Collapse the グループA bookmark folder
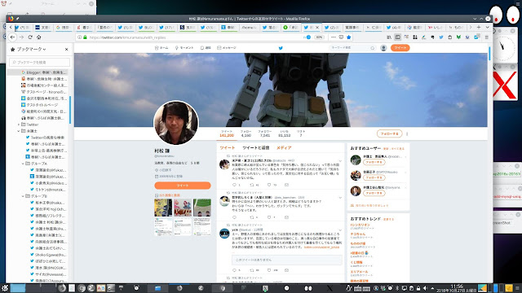 (x=23, y=164)
